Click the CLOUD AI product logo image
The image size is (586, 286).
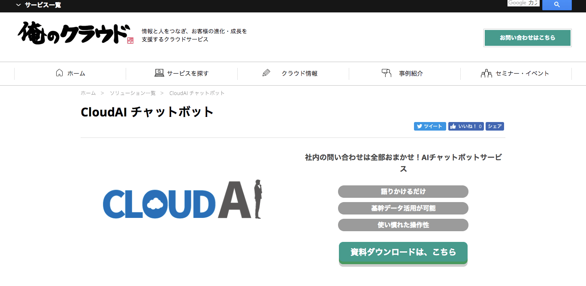182,200
